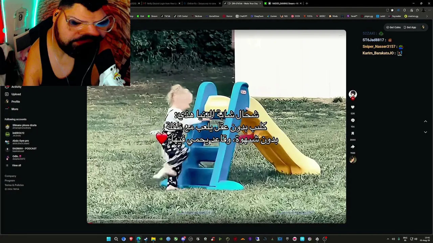Open BASMAH - PODCAST account

coord(21,150)
